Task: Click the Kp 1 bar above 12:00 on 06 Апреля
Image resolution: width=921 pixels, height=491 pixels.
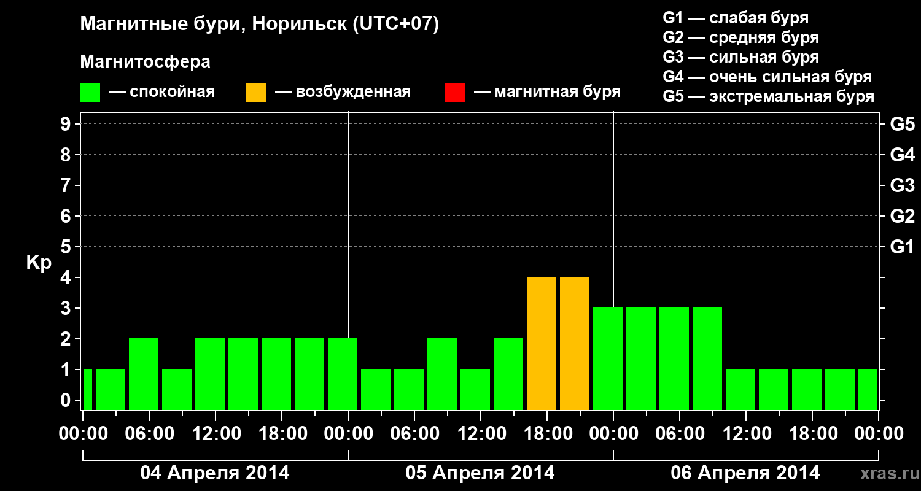Action: click(x=740, y=389)
